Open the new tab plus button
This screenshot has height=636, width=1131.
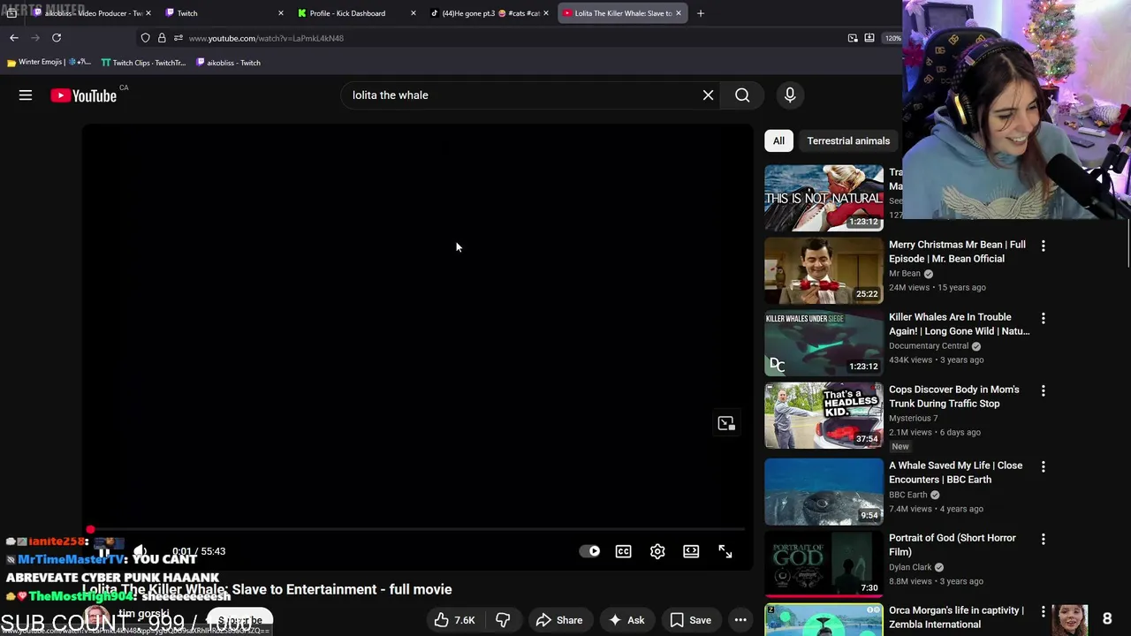click(x=701, y=13)
